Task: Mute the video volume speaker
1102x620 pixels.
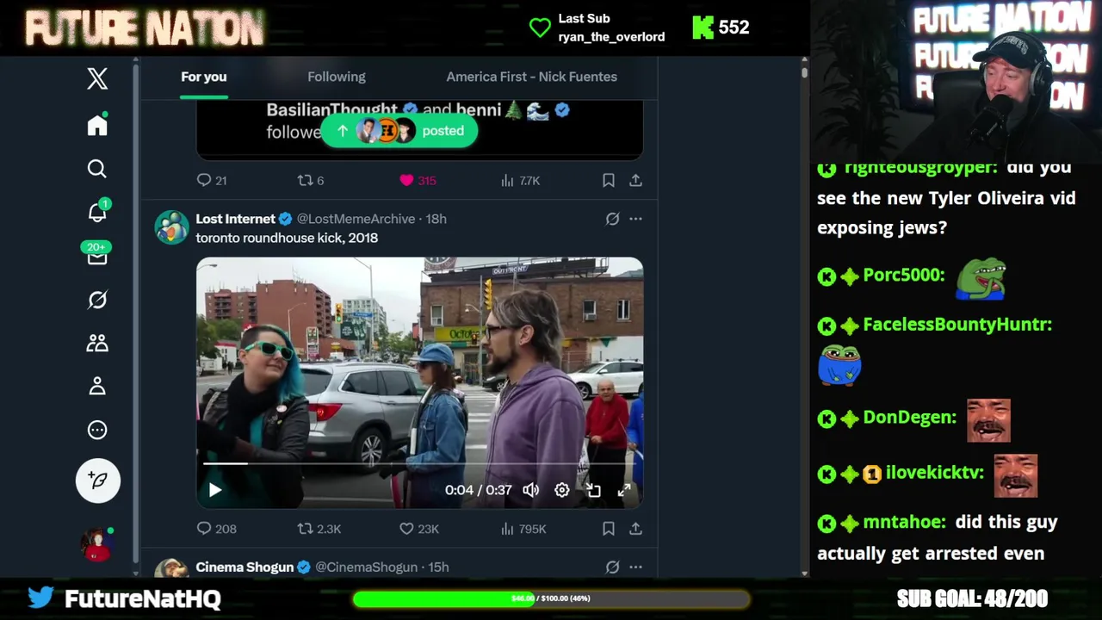Action: point(530,490)
